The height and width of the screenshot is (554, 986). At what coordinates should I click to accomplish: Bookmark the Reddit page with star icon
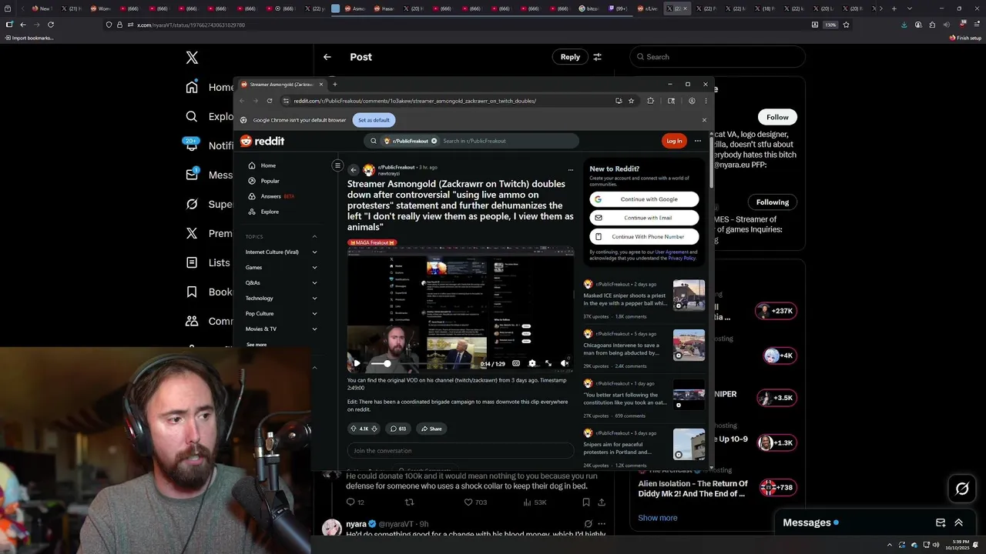tap(631, 101)
